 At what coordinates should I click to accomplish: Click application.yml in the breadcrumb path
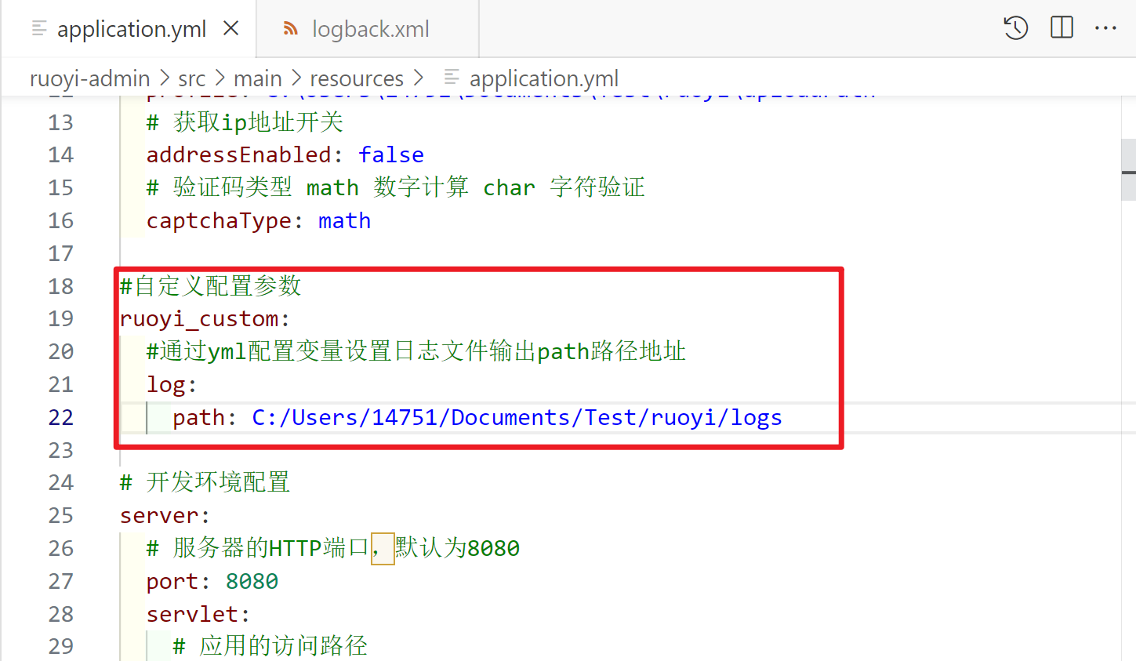pyautogui.click(x=543, y=78)
